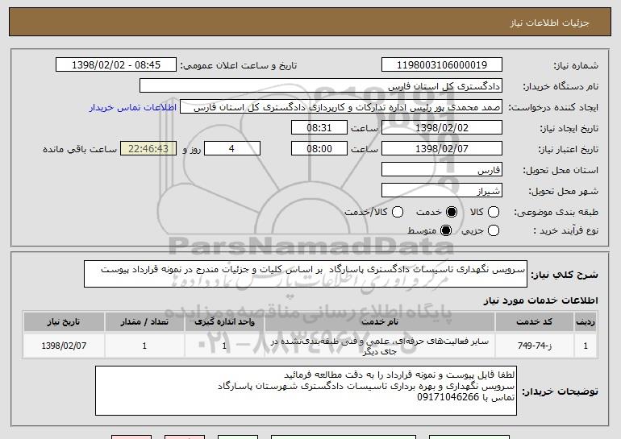Click the validity time field 08:00
This screenshot has height=439, width=621.
(x=319, y=149)
